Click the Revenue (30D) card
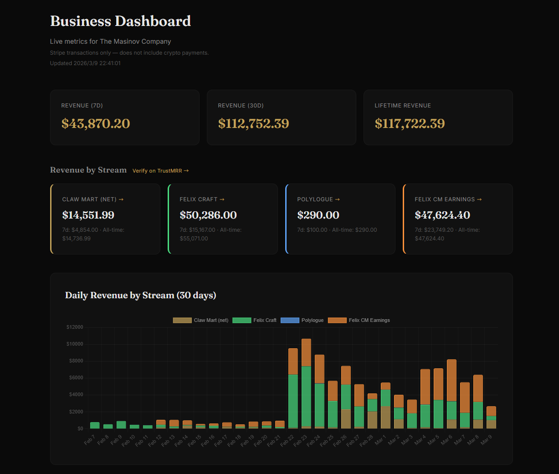The width and height of the screenshot is (559, 474). [x=281, y=117]
